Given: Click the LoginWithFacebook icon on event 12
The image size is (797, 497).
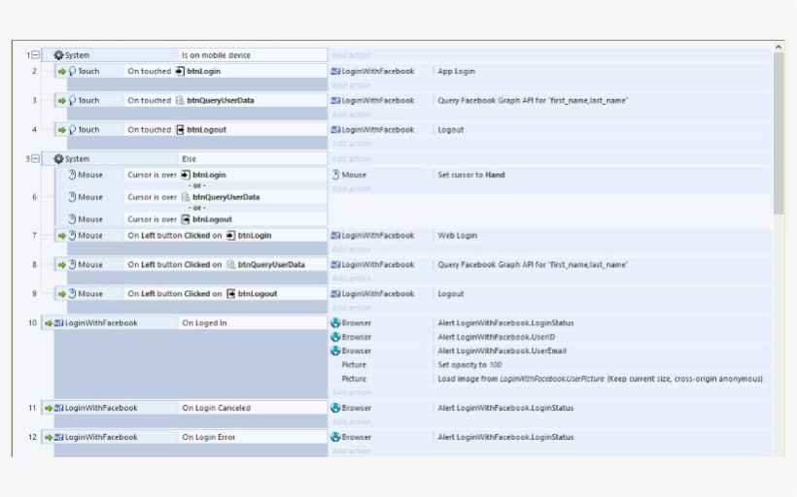Looking at the screenshot, I should click(59, 437).
